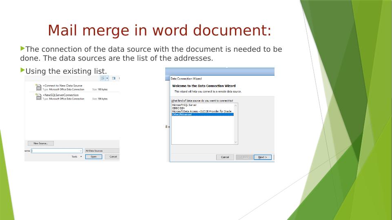Choose Microsoft SQL Server in the wizard list

(x=184, y=105)
